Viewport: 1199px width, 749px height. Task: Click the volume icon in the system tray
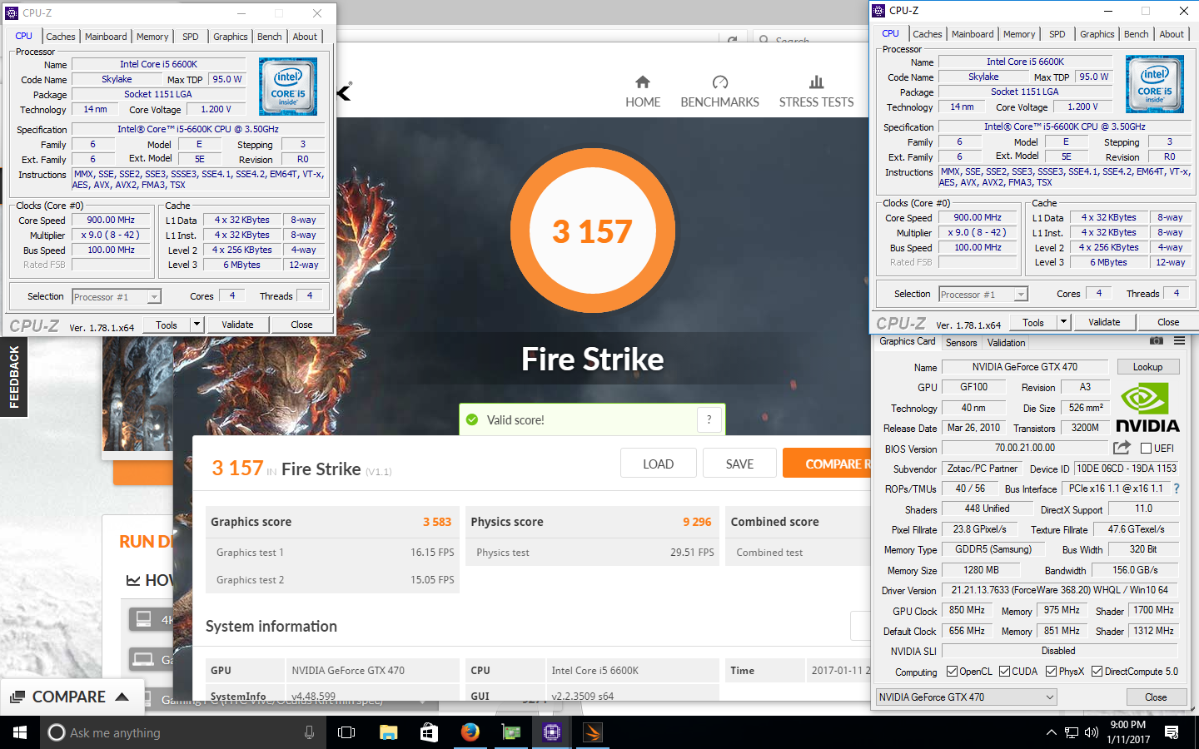pyautogui.click(x=1092, y=732)
